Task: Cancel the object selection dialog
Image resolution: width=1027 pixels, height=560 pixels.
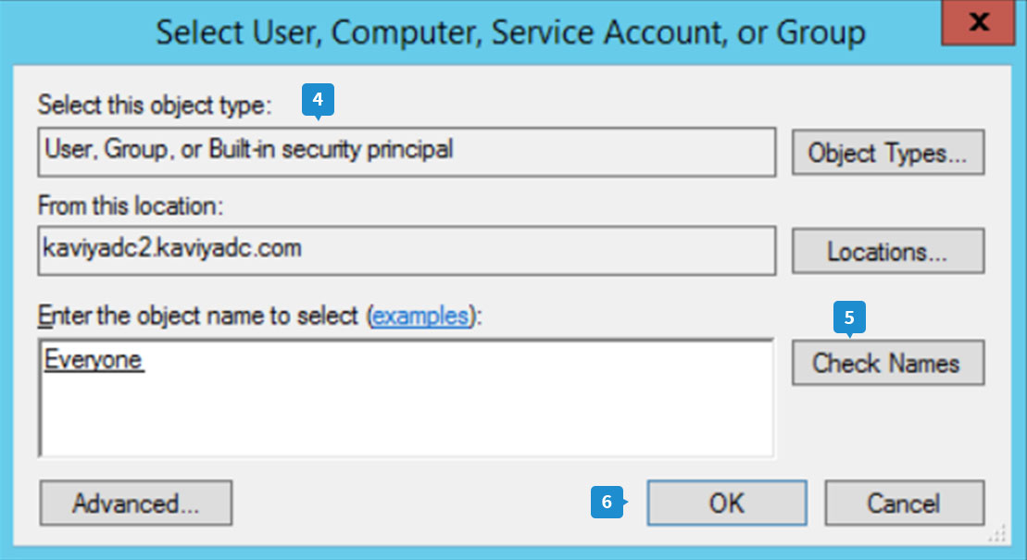Action: pos(903,504)
